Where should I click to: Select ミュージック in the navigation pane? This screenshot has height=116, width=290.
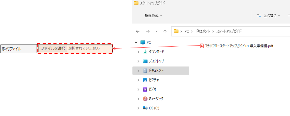coord(156,99)
